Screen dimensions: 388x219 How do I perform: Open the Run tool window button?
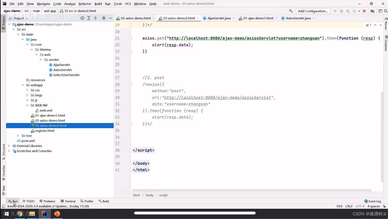pyautogui.click(x=13, y=201)
